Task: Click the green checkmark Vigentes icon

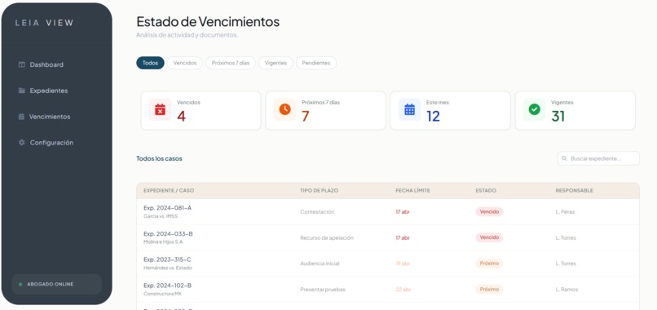Action: (x=534, y=109)
